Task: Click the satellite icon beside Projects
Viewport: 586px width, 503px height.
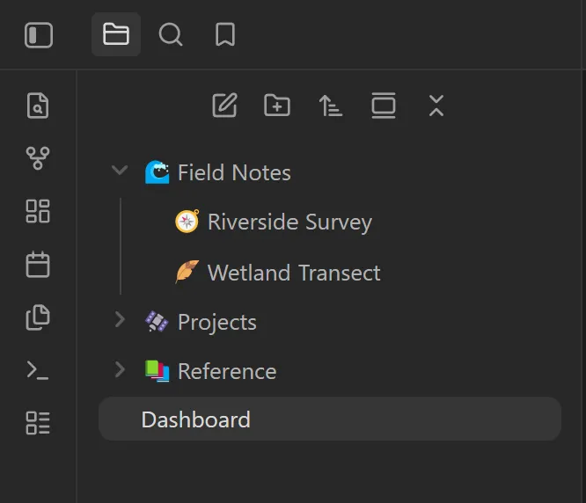Action: [x=157, y=322]
